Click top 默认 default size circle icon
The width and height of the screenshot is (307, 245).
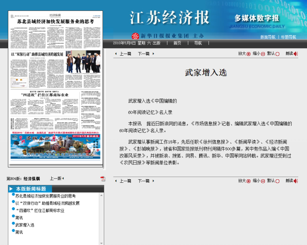[277, 54]
